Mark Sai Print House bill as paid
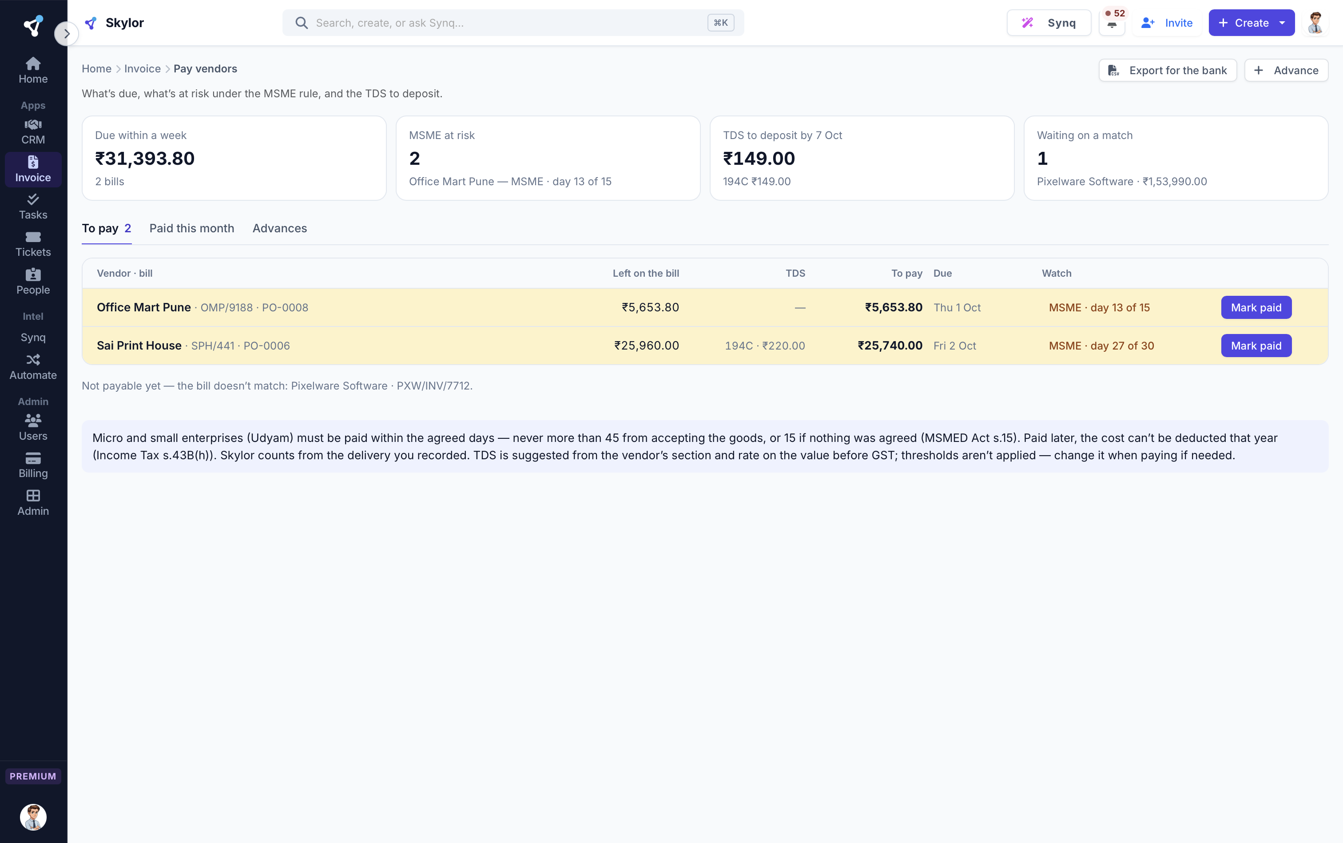1343x843 pixels. click(1256, 346)
